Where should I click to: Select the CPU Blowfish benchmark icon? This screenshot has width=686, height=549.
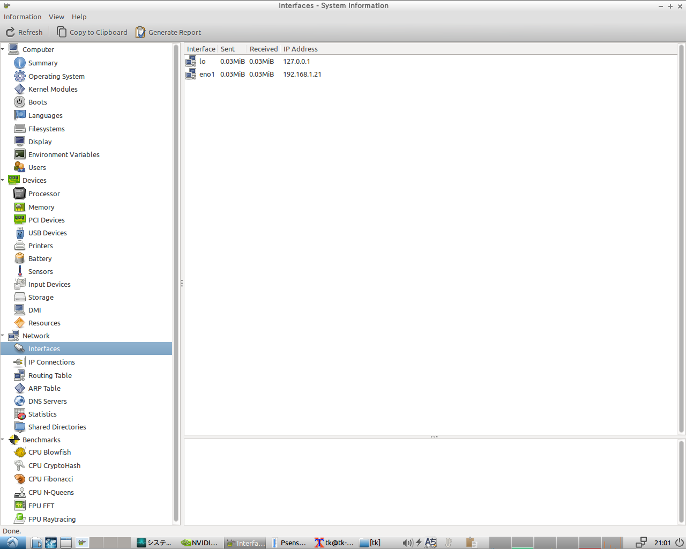point(20,452)
